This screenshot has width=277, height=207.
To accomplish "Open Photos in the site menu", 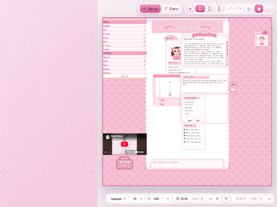I will [125, 38].
